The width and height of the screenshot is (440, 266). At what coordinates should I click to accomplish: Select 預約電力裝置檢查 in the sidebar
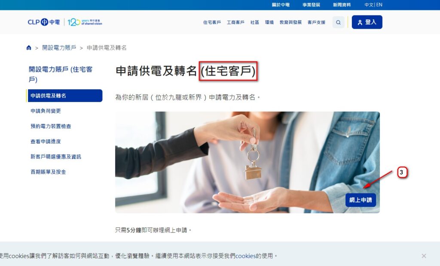click(x=51, y=126)
